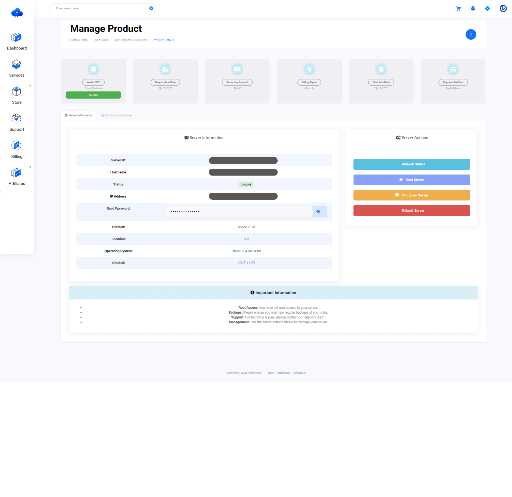
Task: Open the shopping cart icon
Action: 458,9
